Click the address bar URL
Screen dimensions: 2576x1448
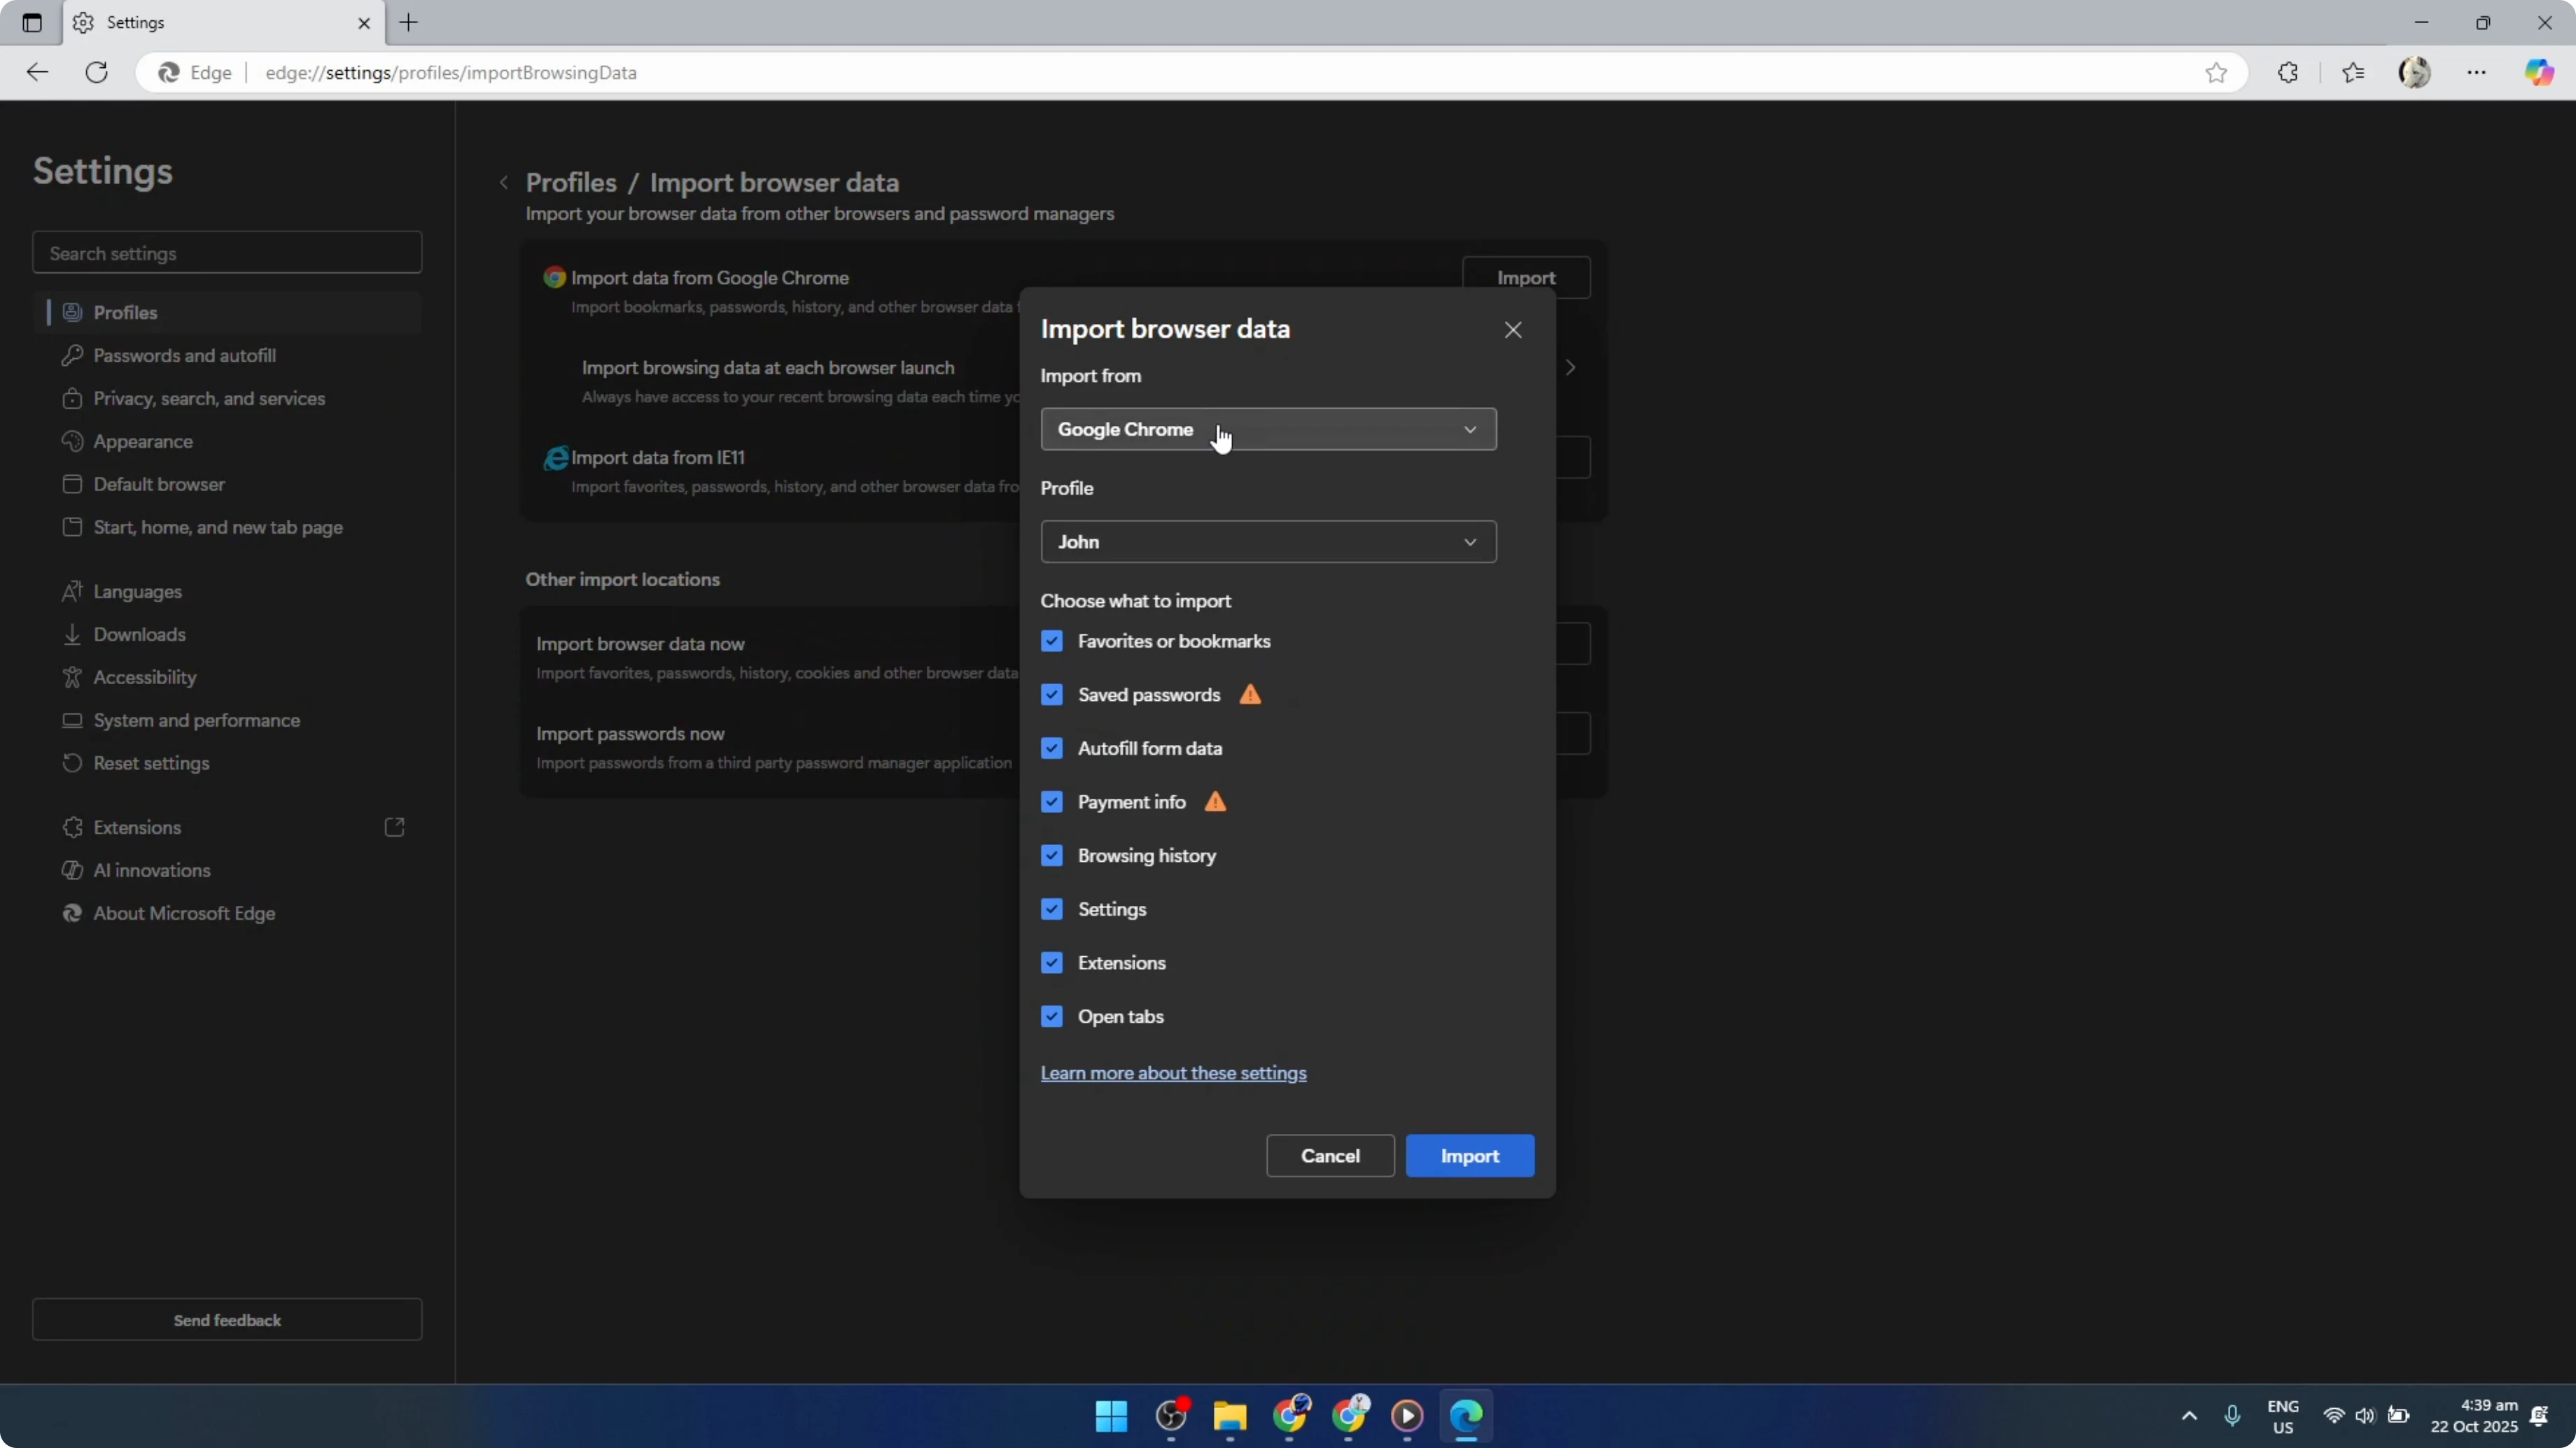[x=451, y=73]
